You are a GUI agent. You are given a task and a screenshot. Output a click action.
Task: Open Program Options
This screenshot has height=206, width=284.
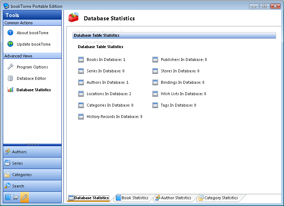click(32, 67)
